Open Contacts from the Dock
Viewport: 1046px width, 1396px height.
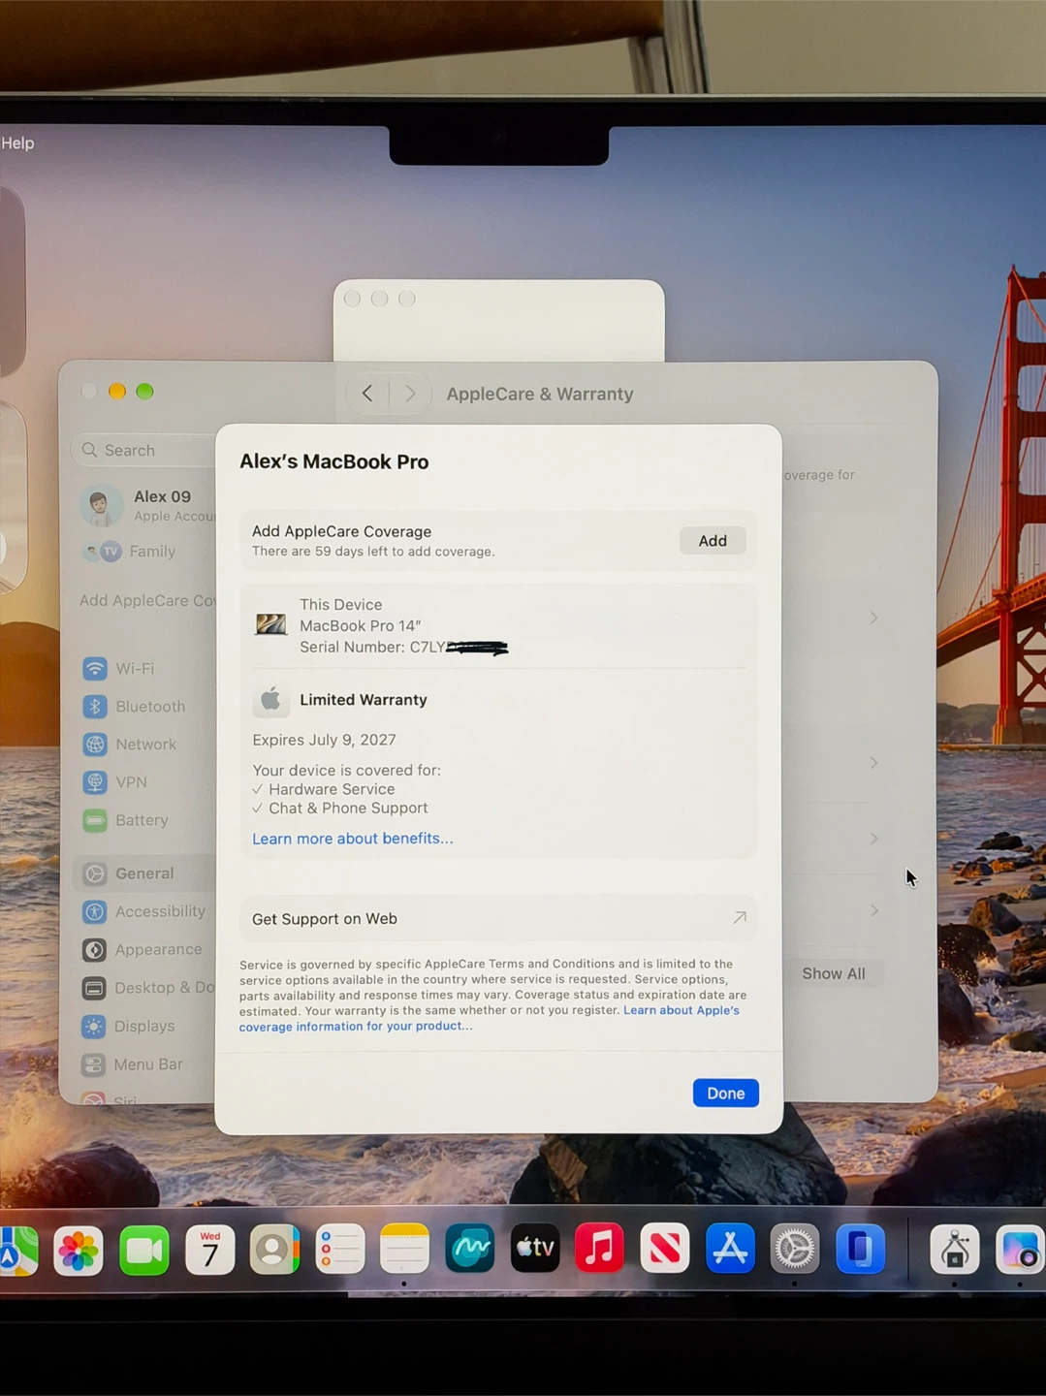click(x=274, y=1250)
